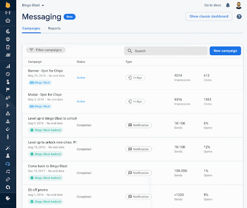Open the 'Banner - Spin for Chips' campaign

coord(46,71)
